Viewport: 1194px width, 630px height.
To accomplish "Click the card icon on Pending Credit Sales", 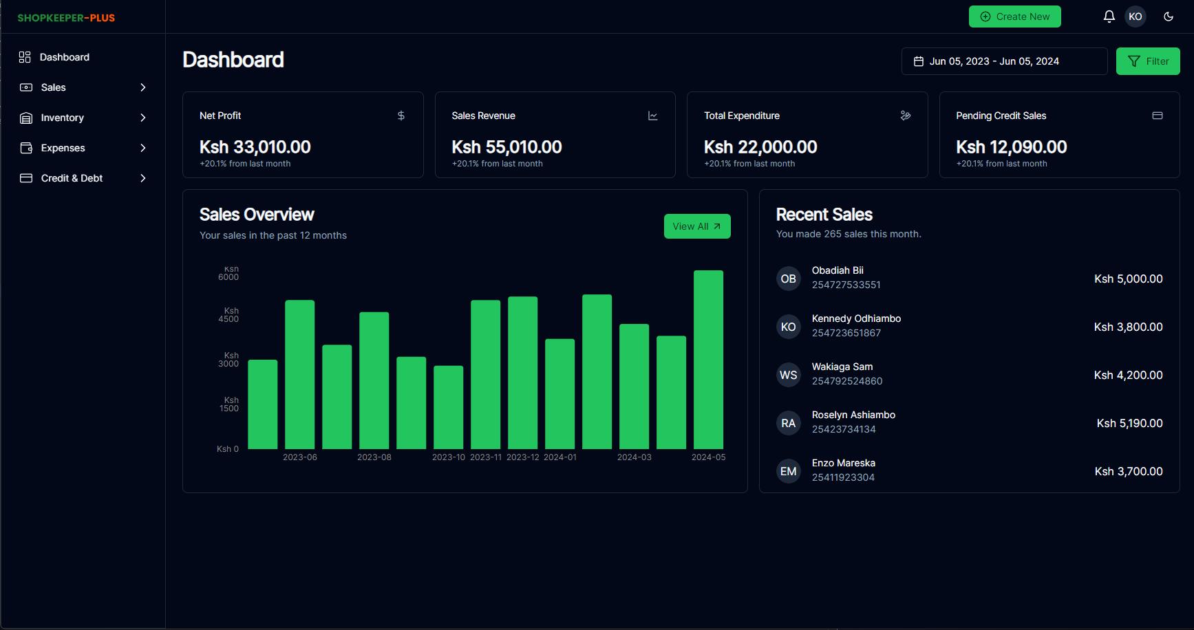I will click(x=1158, y=116).
